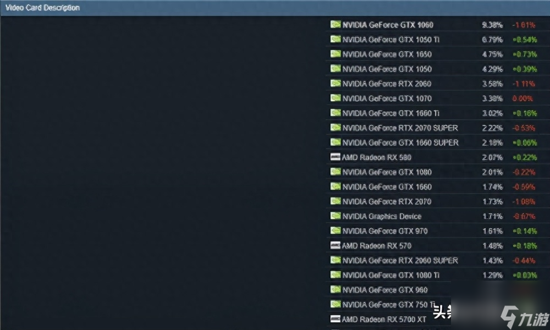Screen dimensions: 550x330
Task: Click the share percentage in the GTX 1060 row
Action: [x=492, y=25]
